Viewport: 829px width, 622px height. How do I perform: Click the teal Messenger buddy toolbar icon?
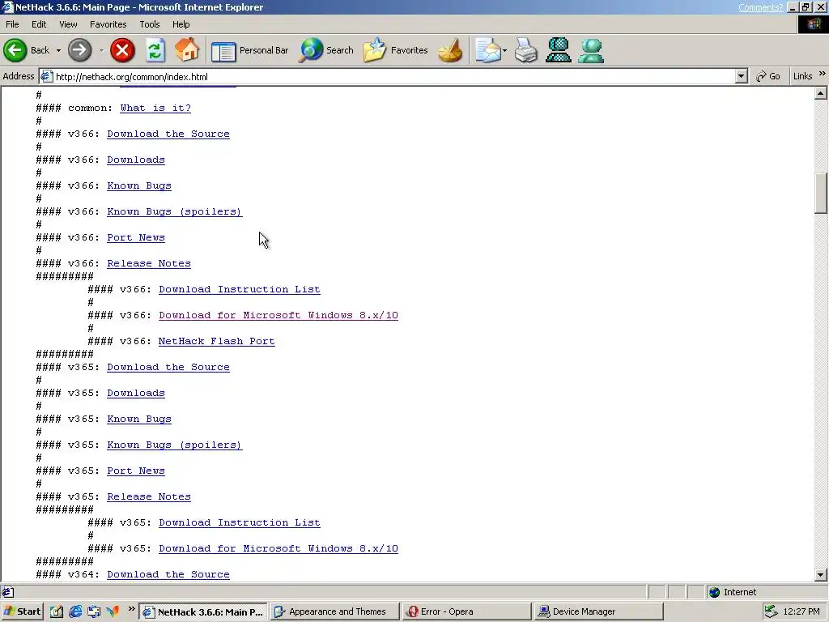(x=590, y=50)
